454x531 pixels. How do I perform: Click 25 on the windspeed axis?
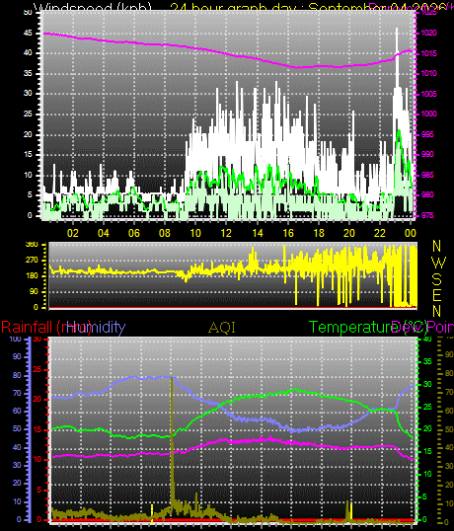tap(28, 114)
